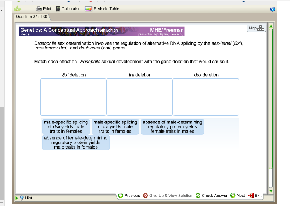Click the blue help question mark icon
The width and height of the screenshot is (290, 206).
[x=272, y=9]
